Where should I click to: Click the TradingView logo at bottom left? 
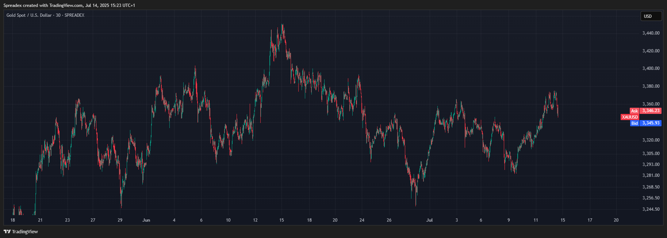pos(21,231)
